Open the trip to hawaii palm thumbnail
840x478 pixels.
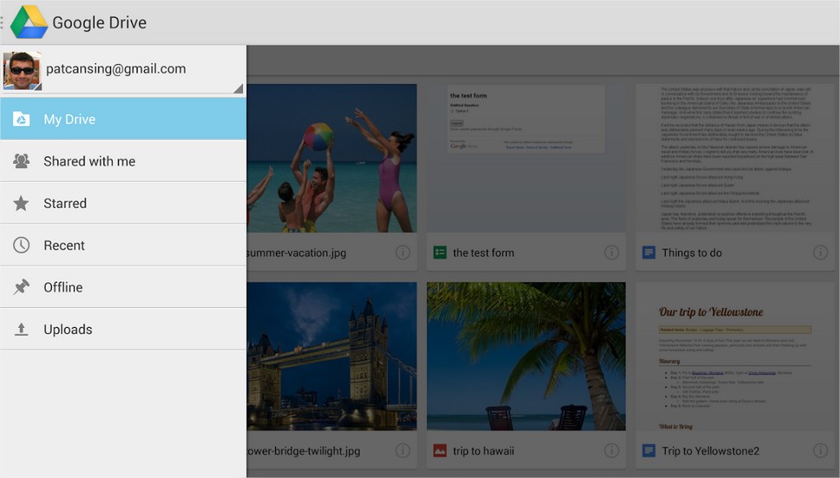(526, 355)
